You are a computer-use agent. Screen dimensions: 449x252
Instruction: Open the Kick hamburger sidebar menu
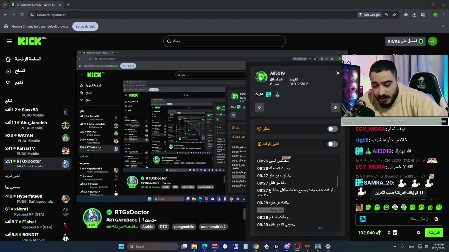(9, 41)
